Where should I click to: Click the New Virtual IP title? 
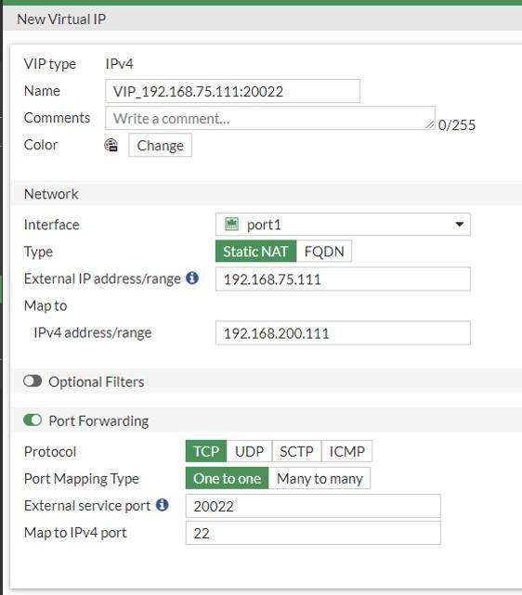tap(61, 19)
